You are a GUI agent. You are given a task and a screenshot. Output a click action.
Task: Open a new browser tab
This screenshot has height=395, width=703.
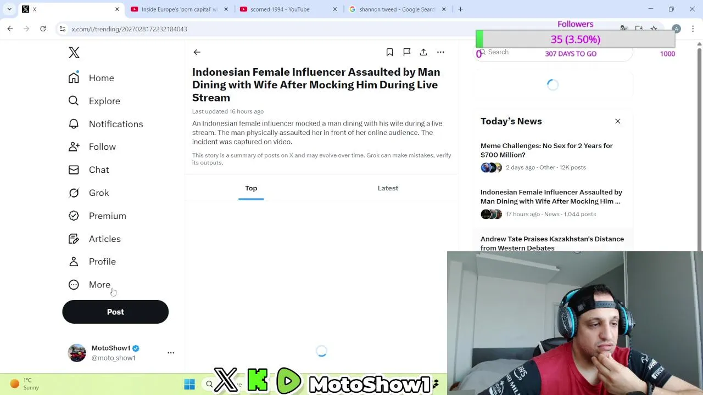coord(460,9)
